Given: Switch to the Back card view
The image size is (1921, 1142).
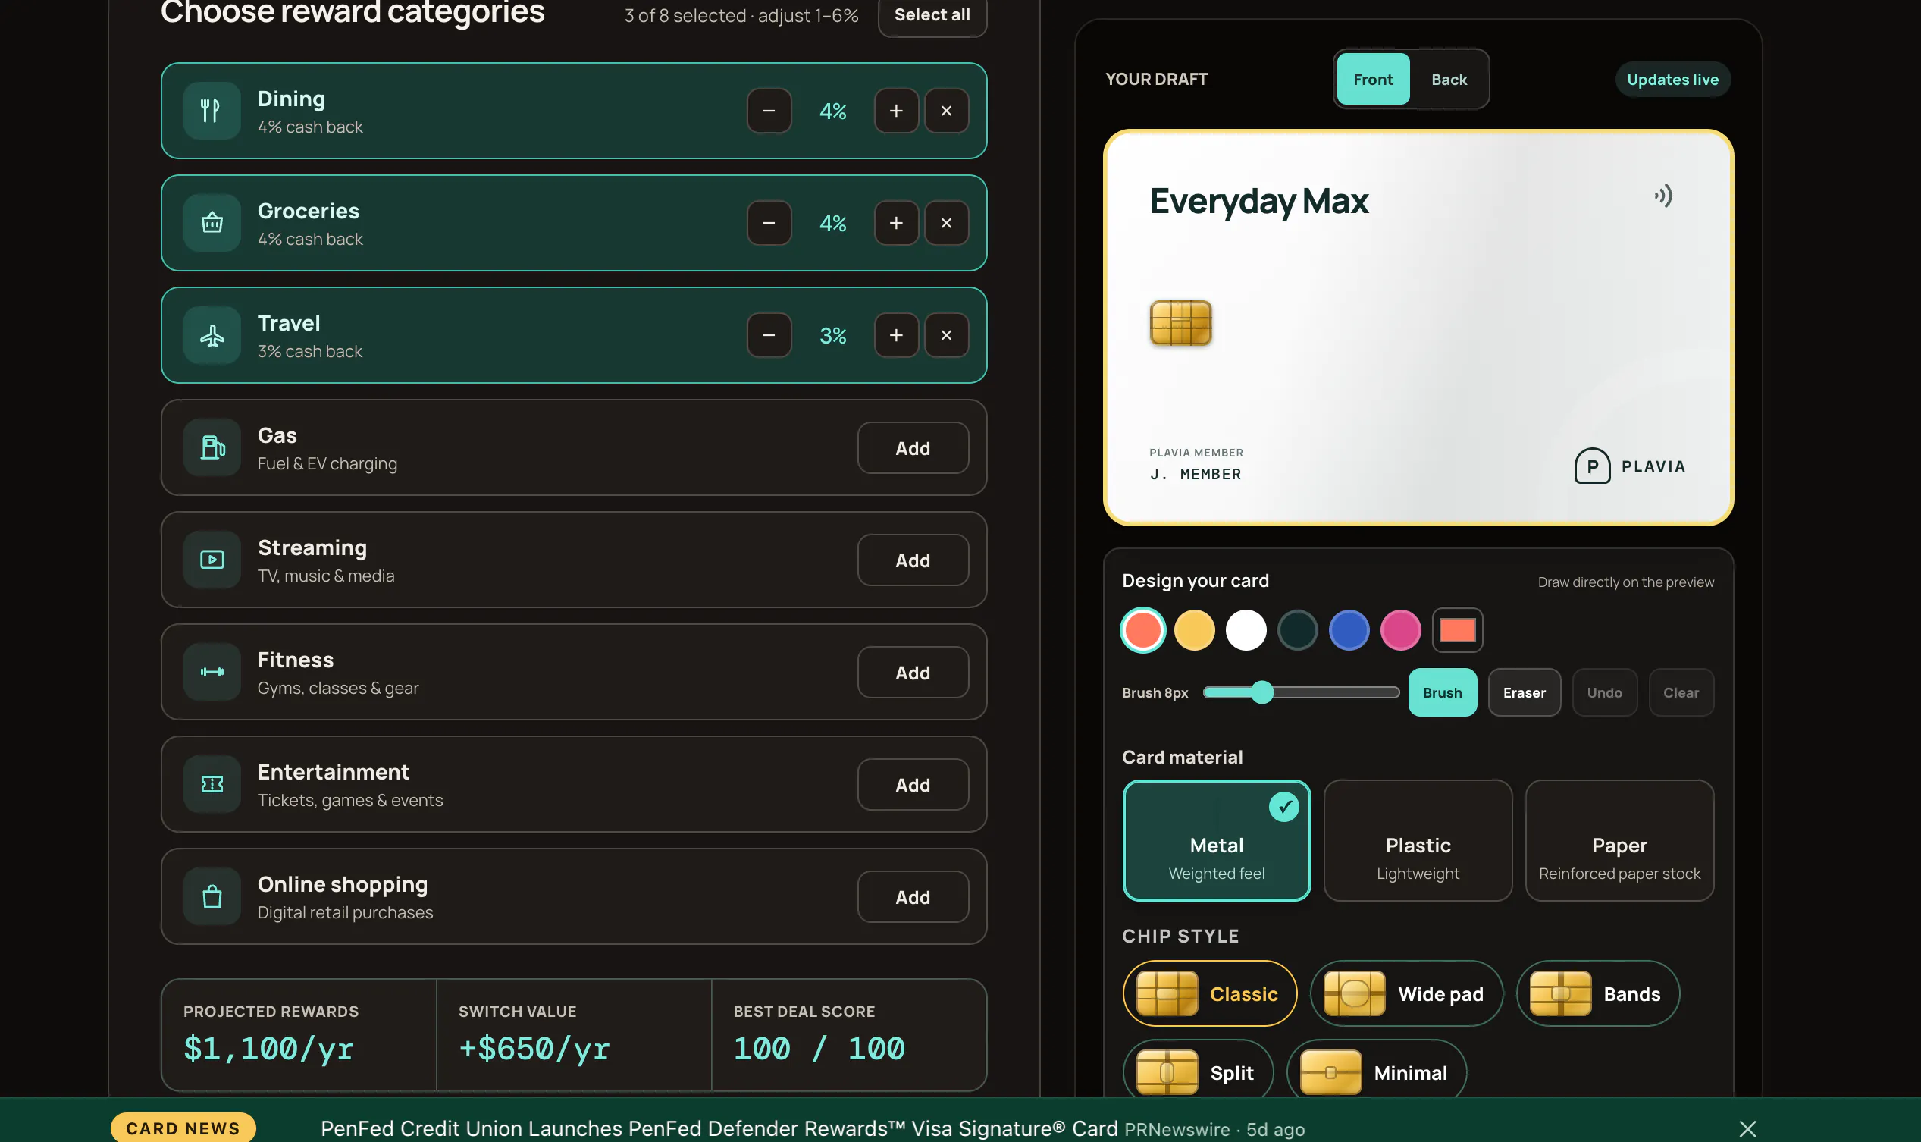Looking at the screenshot, I should point(1449,80).
